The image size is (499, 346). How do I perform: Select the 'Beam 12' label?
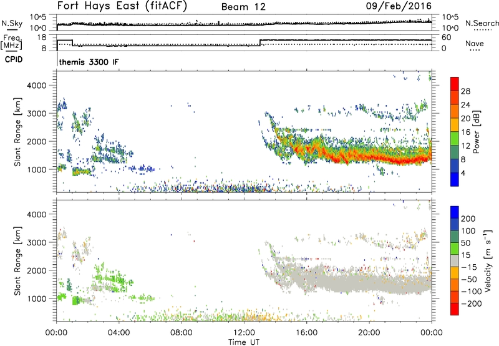click(243, 7)
